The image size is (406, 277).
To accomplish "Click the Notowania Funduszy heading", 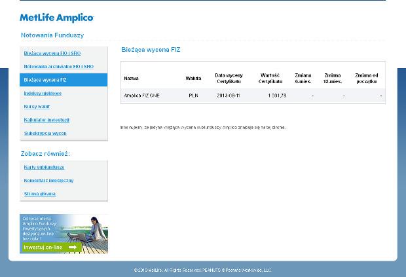I will [52, 35].
